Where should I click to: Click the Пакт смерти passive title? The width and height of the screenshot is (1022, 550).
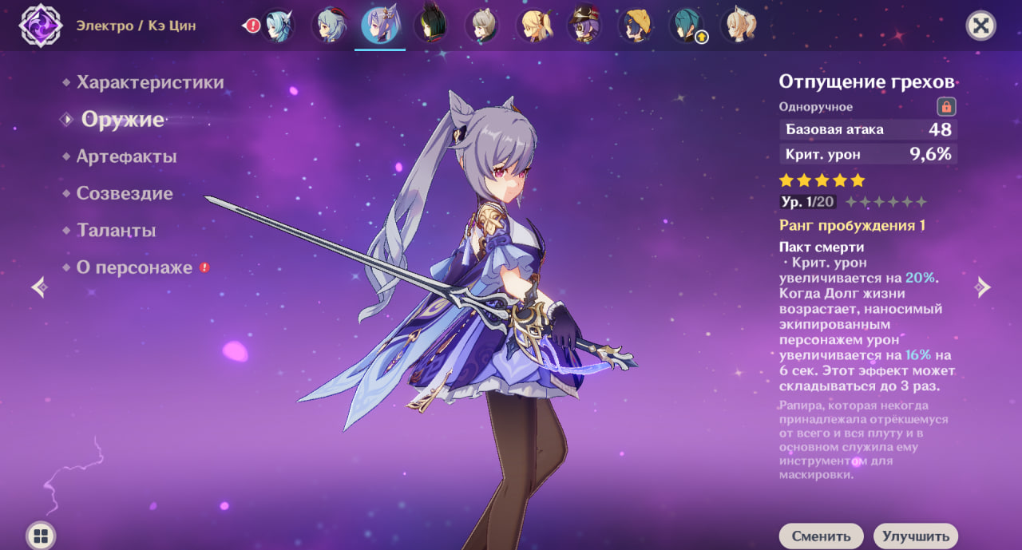(822, 247)
